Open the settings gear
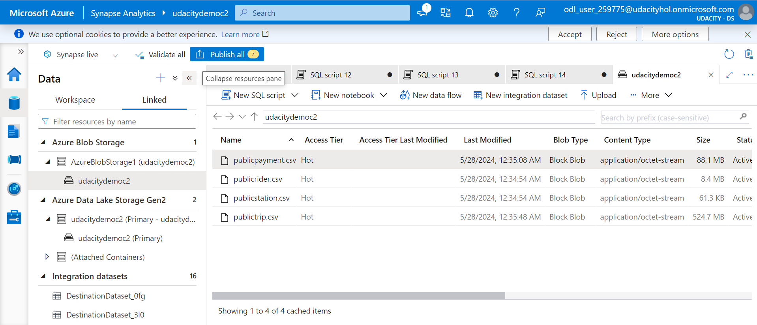757x325 pixels. tap(493, 13)
